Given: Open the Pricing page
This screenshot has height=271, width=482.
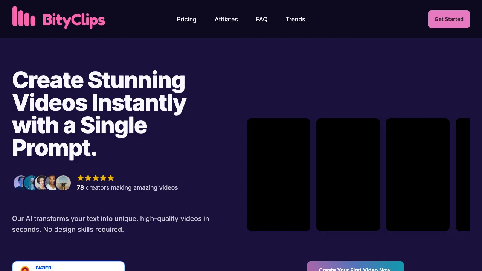Looking at the screenshot, I should pyautogui.click(x=186, y=19).
